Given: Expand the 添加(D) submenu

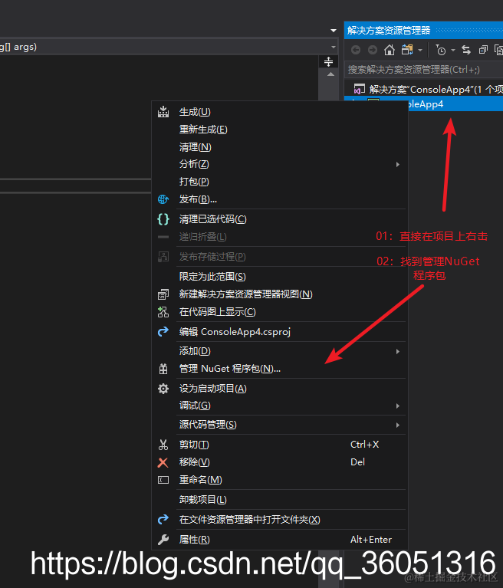Looking at the screenshot, I should 398,351.
